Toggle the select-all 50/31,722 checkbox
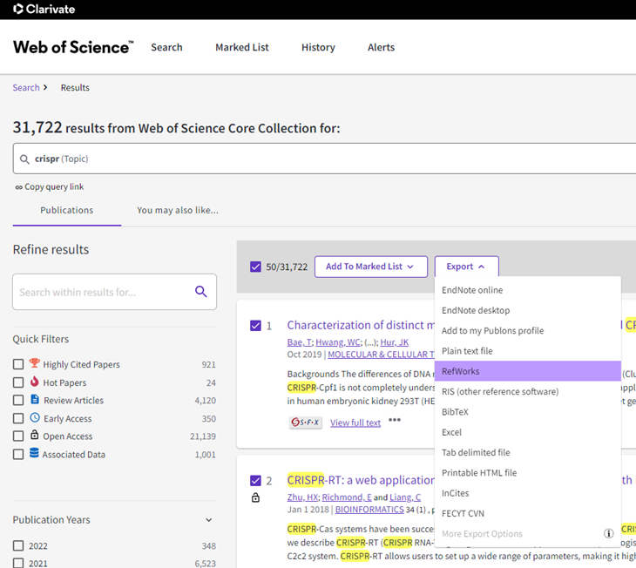Image resolution: width=636 pixels, height=568 pixels. pos(255,267)
